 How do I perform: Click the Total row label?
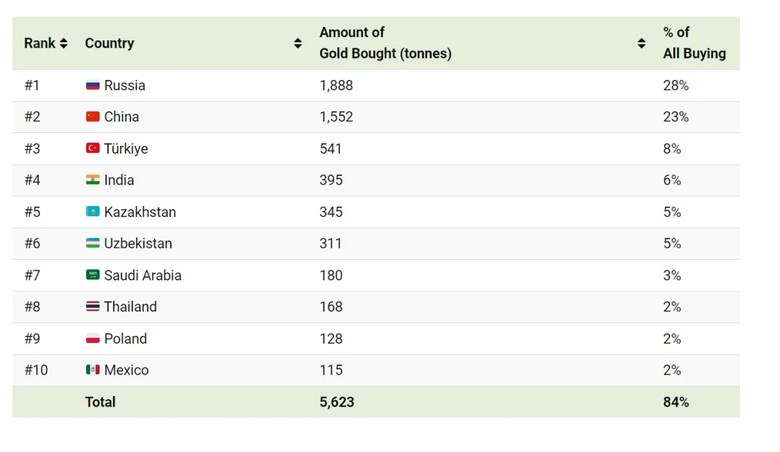click(100, 402)
